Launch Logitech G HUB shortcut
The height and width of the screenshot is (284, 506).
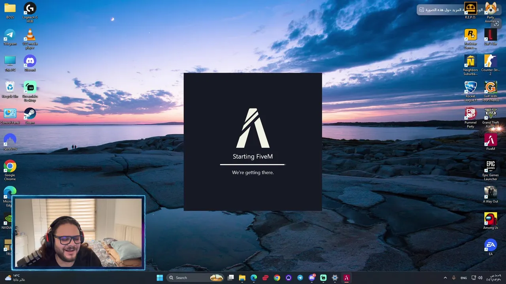tap(30, 12)
